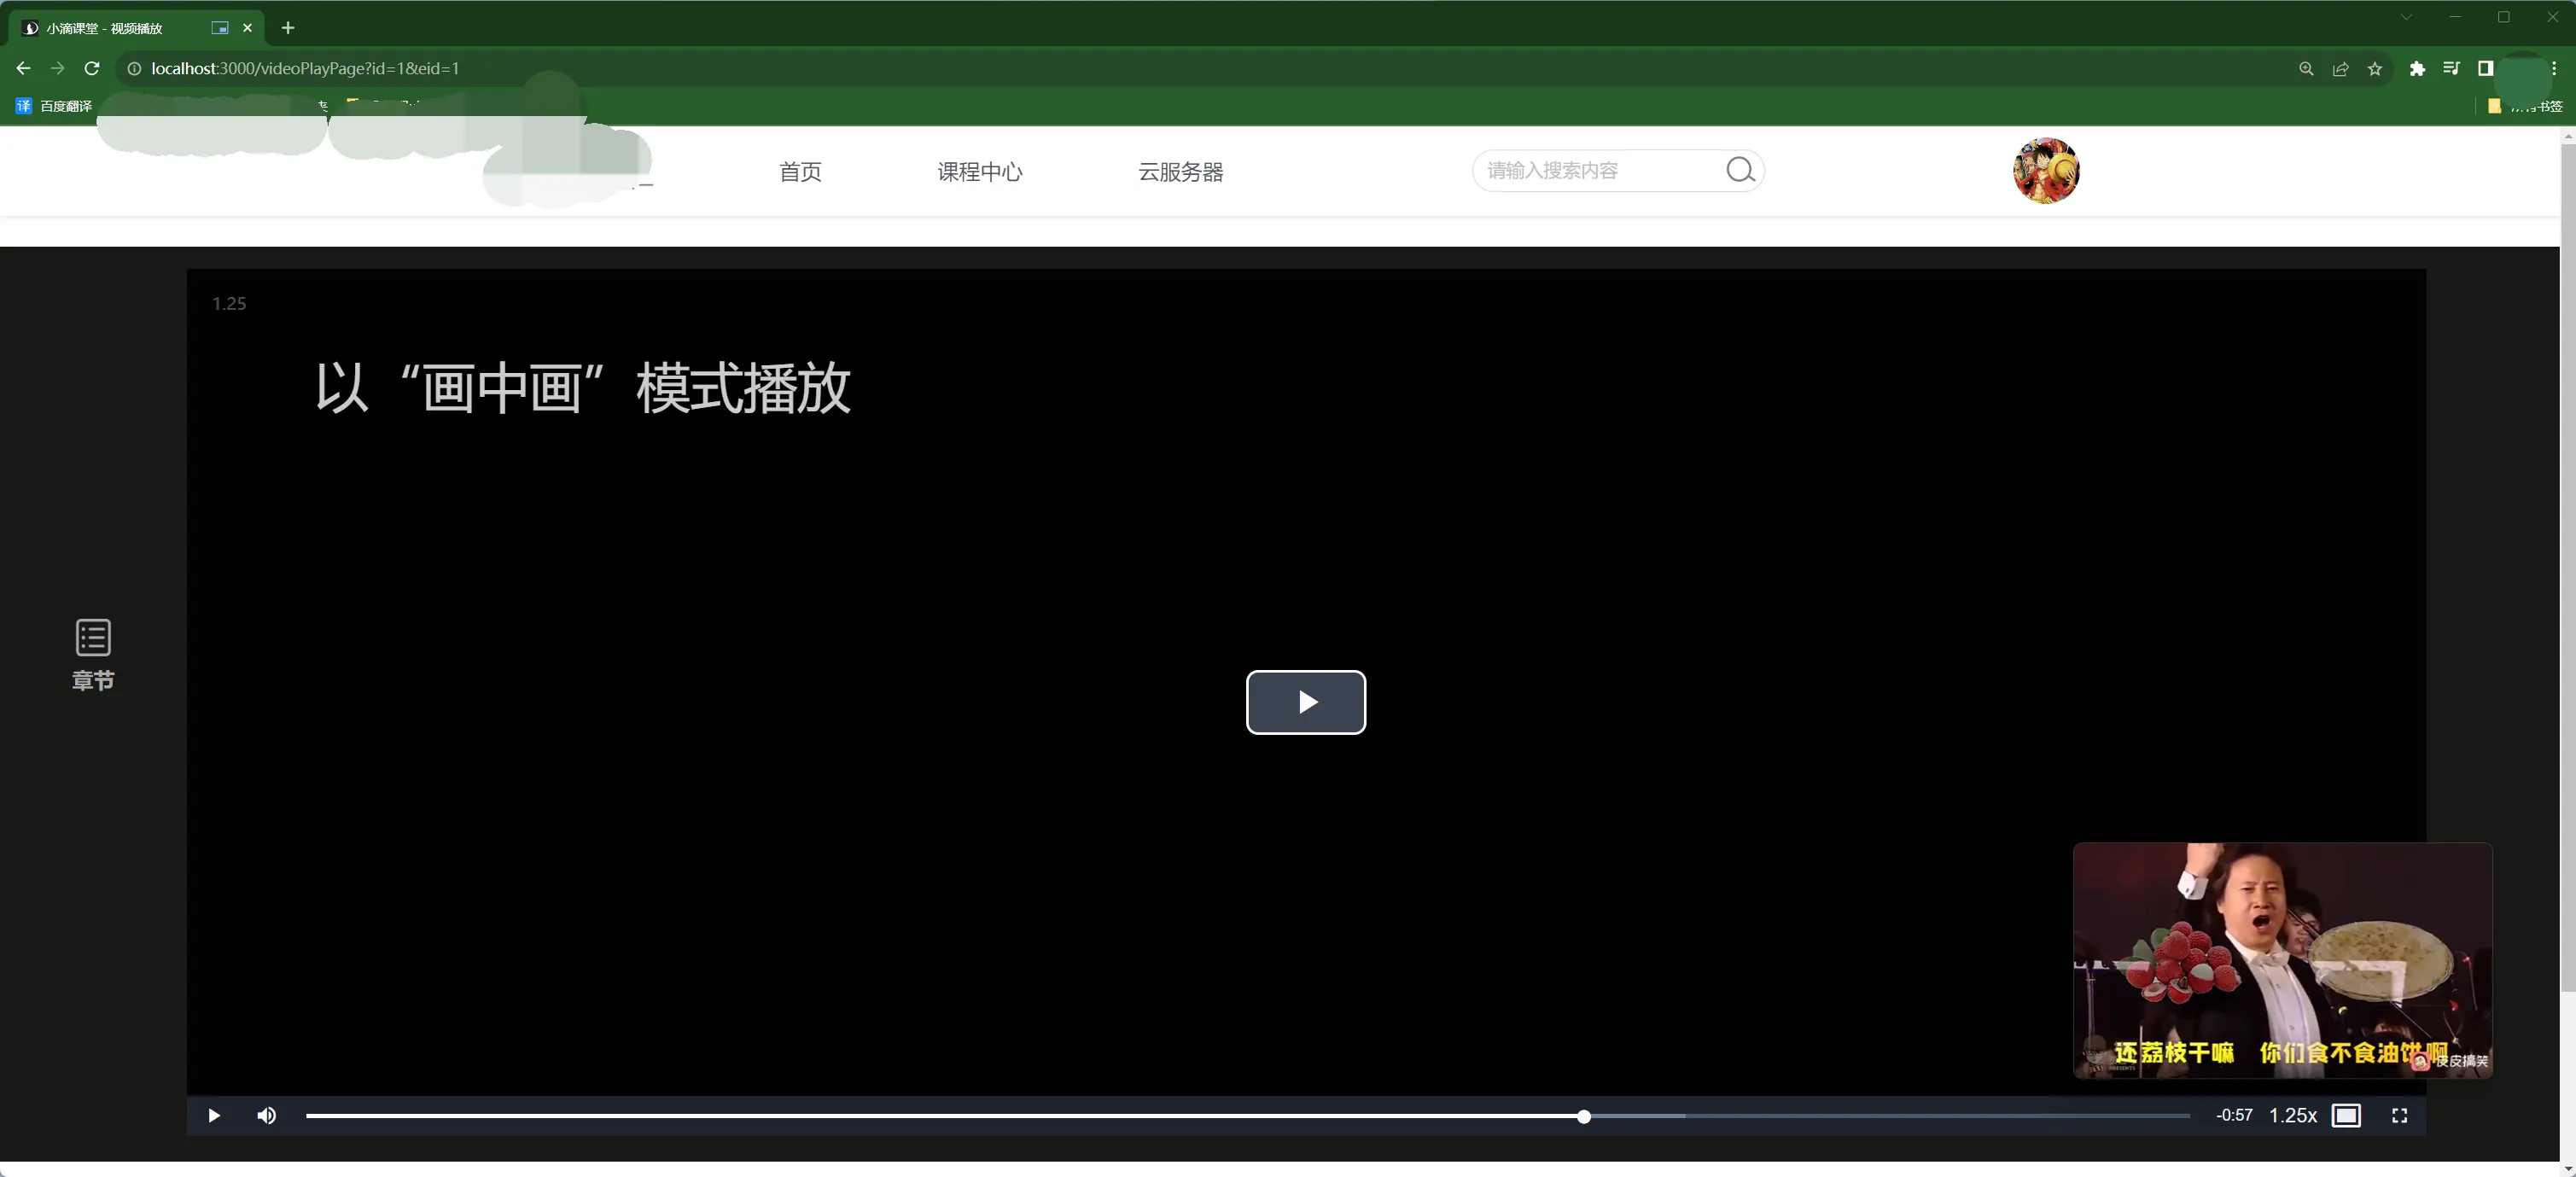
Task: Click the large center play button
Action: [x=1305, y=702]
